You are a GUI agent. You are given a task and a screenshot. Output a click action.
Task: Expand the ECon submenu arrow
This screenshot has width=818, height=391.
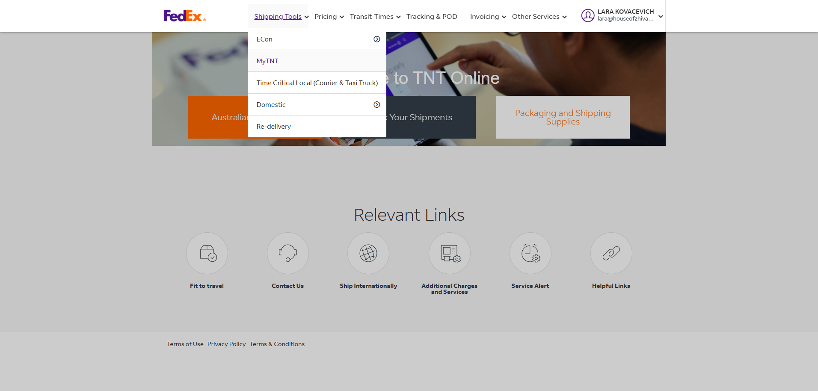[x=376, y=39]
